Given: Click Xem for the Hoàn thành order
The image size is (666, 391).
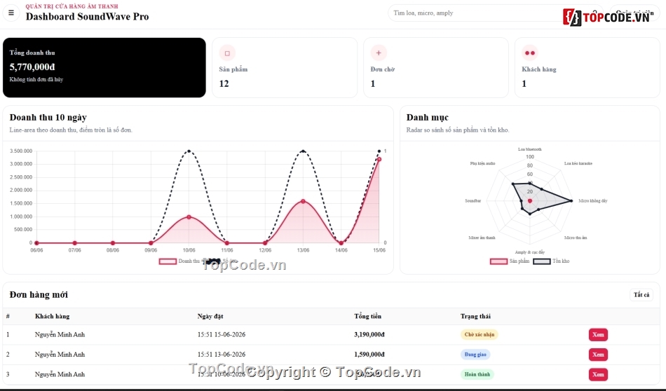Looking at the screenshot, I should tap(598, 374).
